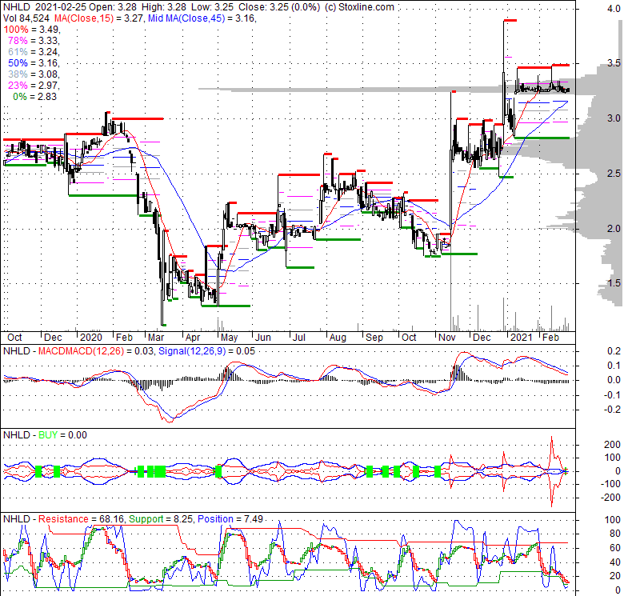Click the '(c) Stoxline.com' copyright text

(359, 6)
